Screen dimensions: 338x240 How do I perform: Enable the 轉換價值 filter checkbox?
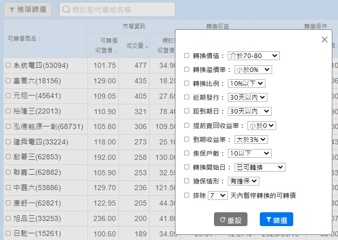[187, 56]
